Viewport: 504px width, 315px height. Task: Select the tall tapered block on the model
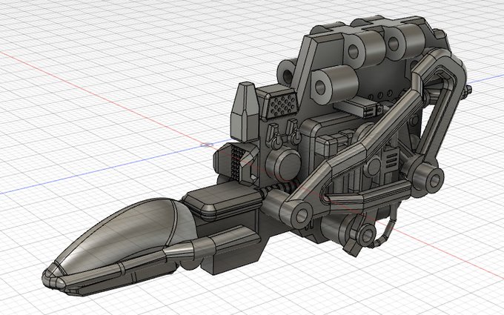point(245,111)
